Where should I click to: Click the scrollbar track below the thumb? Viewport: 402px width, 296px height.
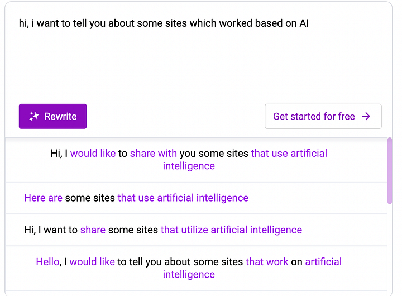[x=390, y=249]
